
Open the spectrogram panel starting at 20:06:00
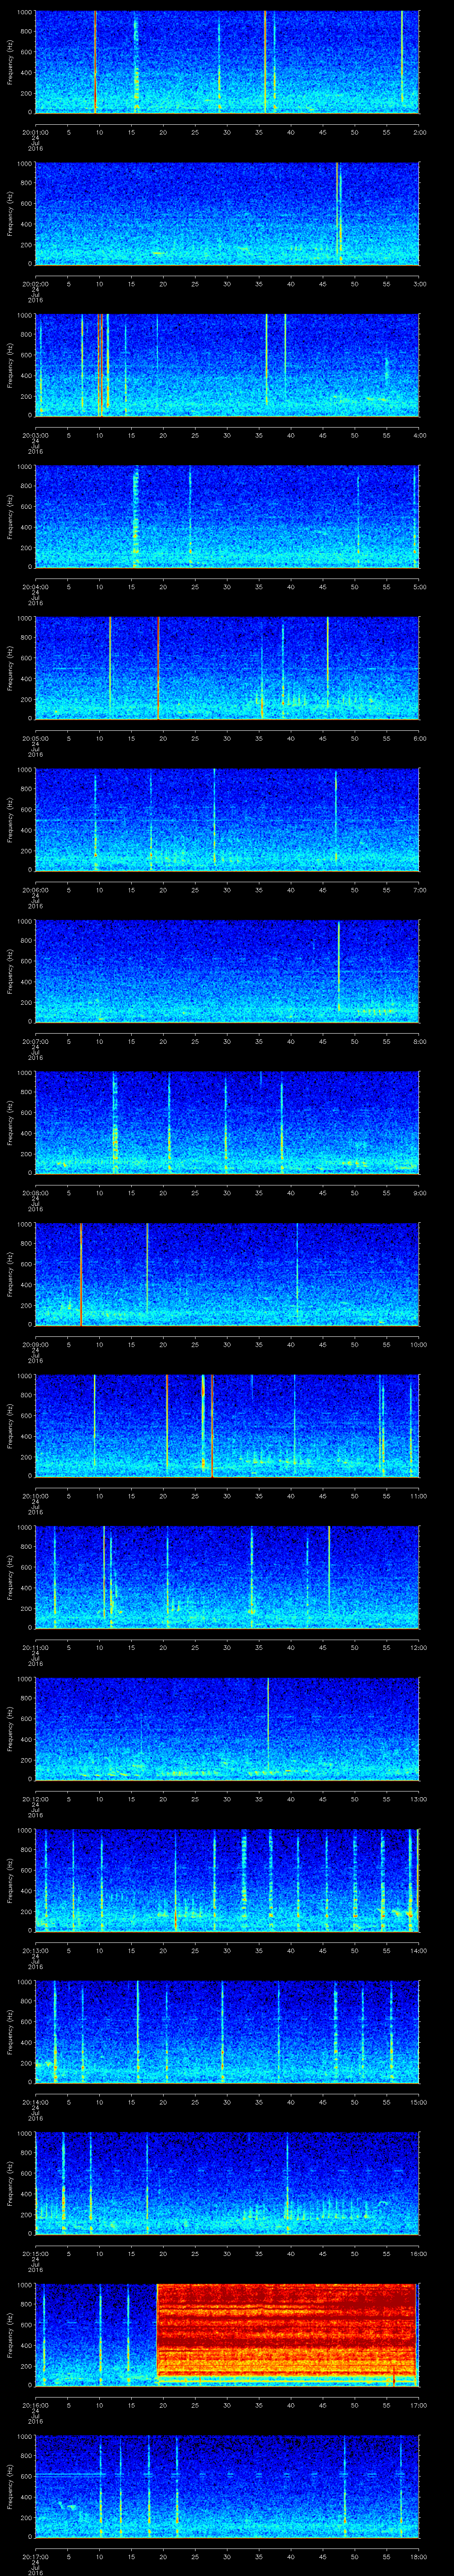tap(227, 819)
